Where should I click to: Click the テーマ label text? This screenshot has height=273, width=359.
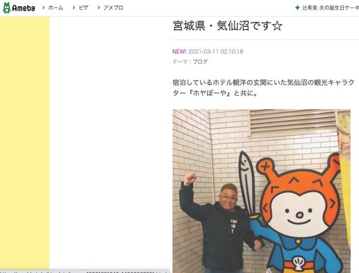180,62
